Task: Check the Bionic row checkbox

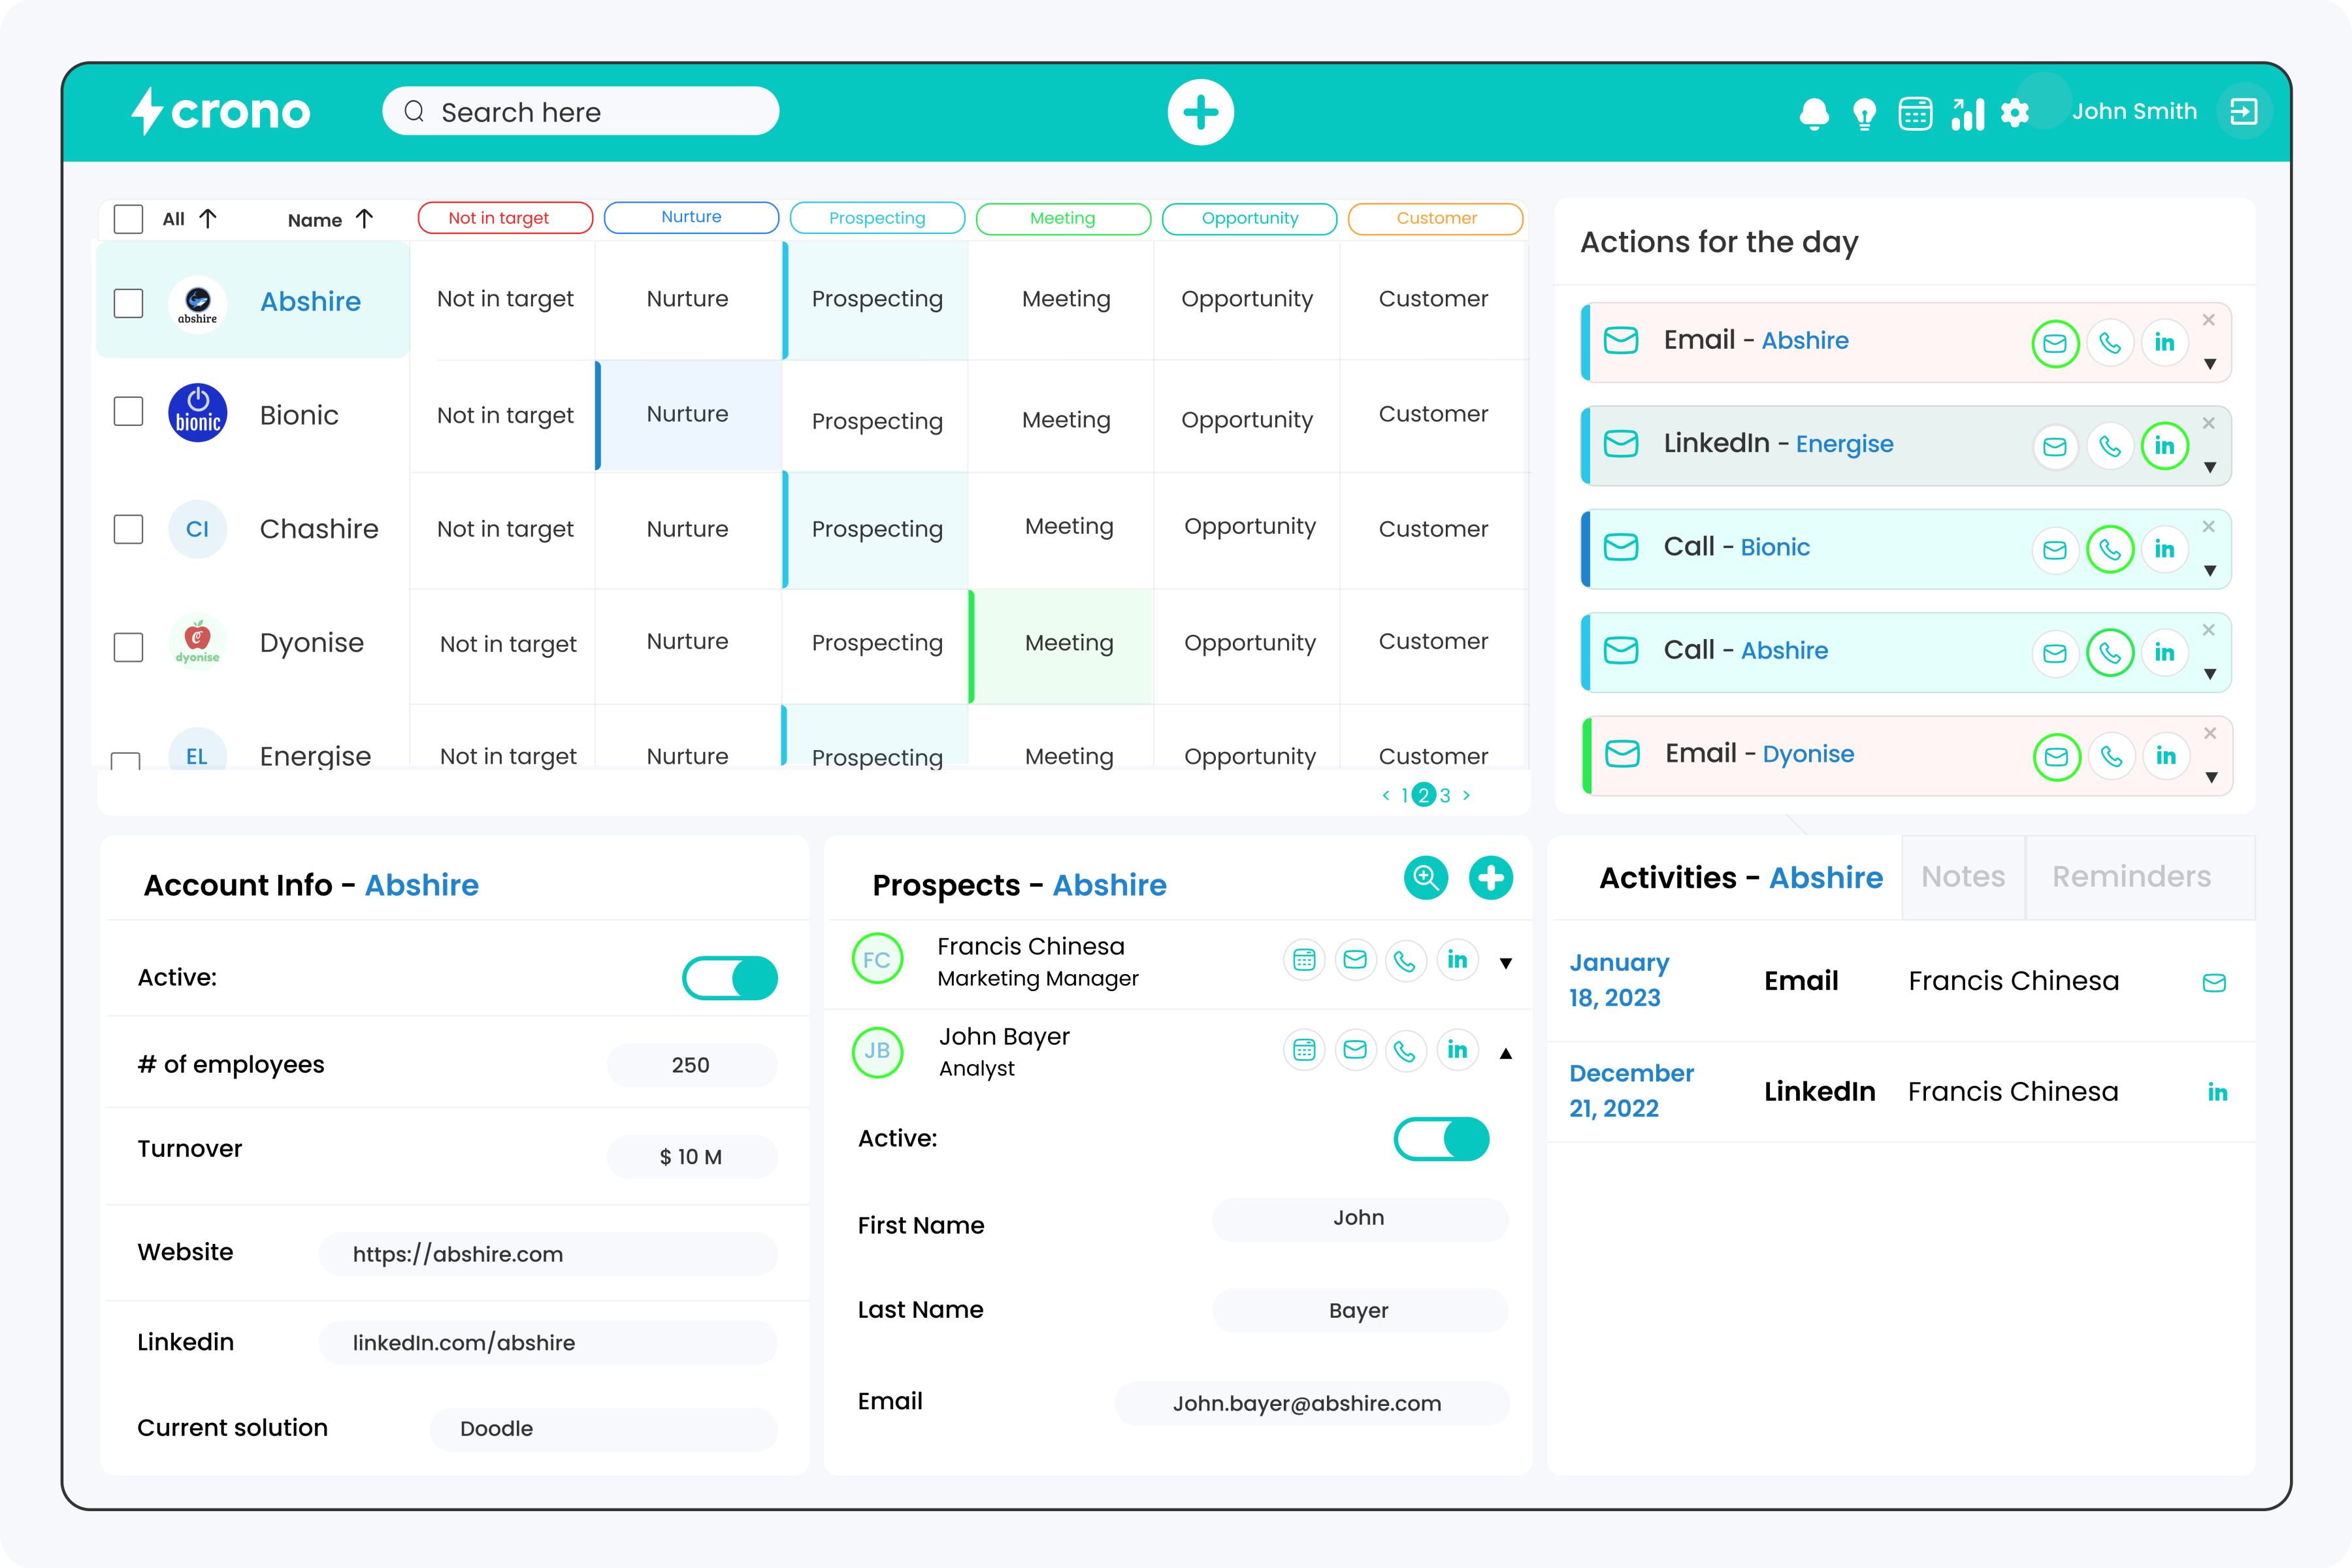Action: pyautogui.click(x=128, y=411)
